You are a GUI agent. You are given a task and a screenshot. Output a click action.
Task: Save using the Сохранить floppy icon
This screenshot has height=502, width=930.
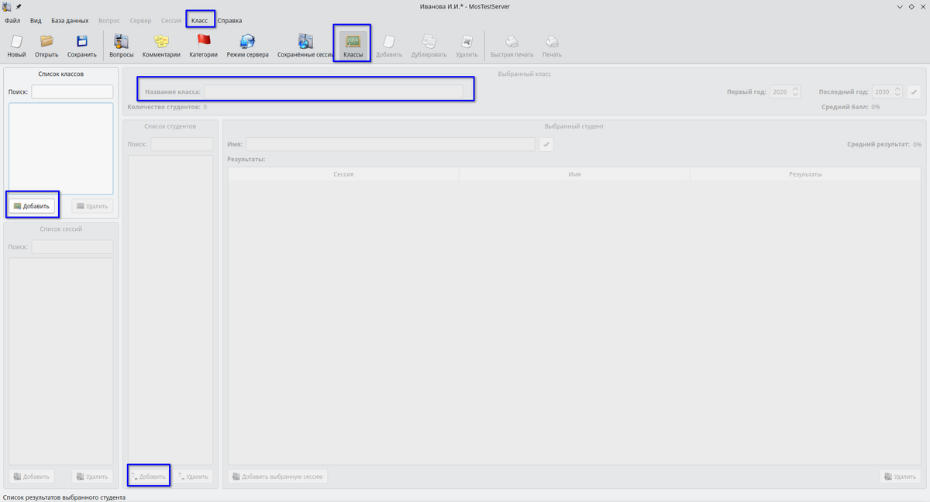click(81, 46)
